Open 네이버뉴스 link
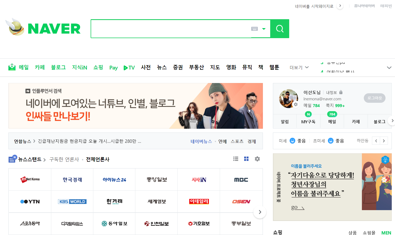This screenshot has width=395, height=235. point(201,141)
